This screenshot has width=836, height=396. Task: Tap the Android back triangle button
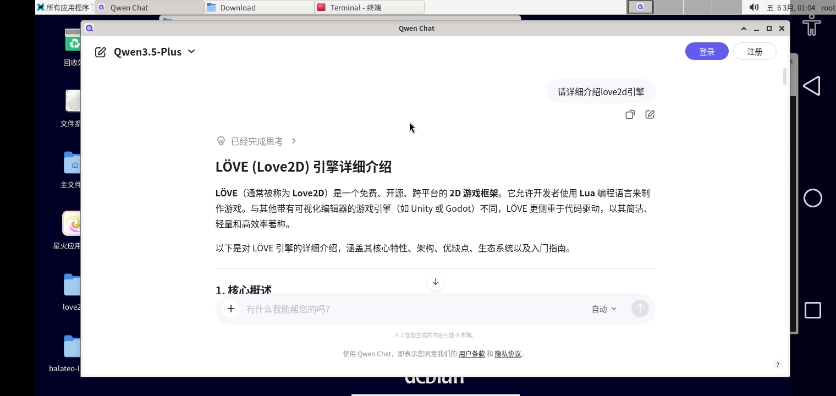tap(812, 86)
